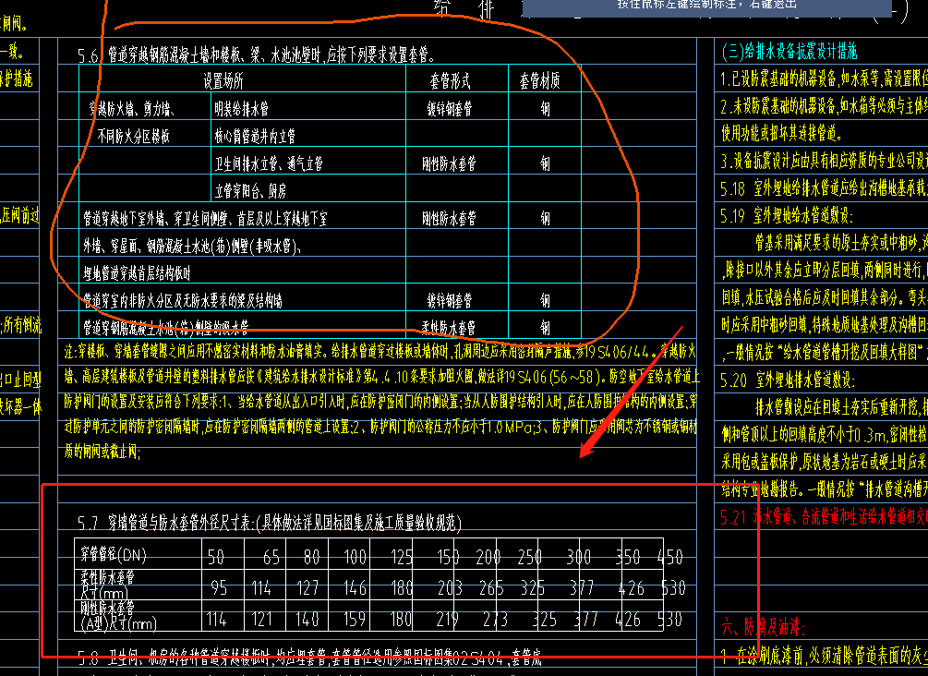928x676 pixels.
Task: Click '管道穿室内非防火分区及无防水要求的梁及结构墙'
Action: coord(182,301)
